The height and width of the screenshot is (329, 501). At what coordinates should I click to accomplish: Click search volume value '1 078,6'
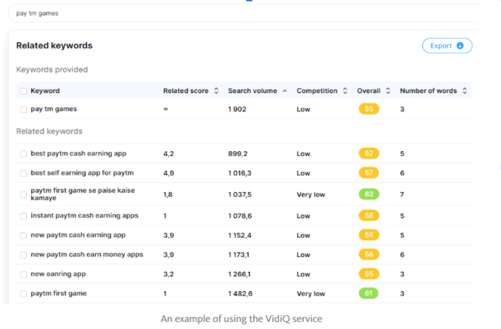(240, 216)
